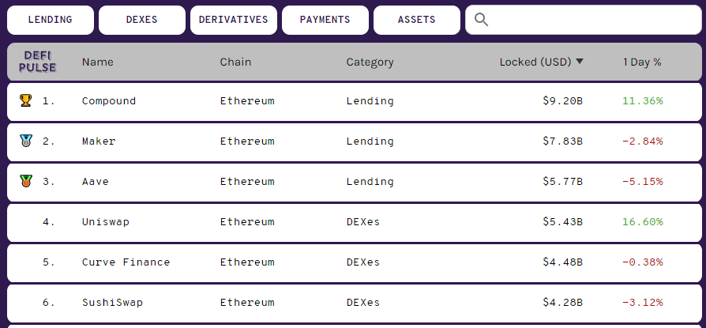Open the Uniswap project row
Screen dimensions: 706x328
(355, 222)
